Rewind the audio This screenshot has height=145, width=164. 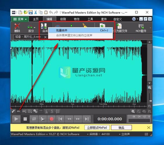click(69, 119)
